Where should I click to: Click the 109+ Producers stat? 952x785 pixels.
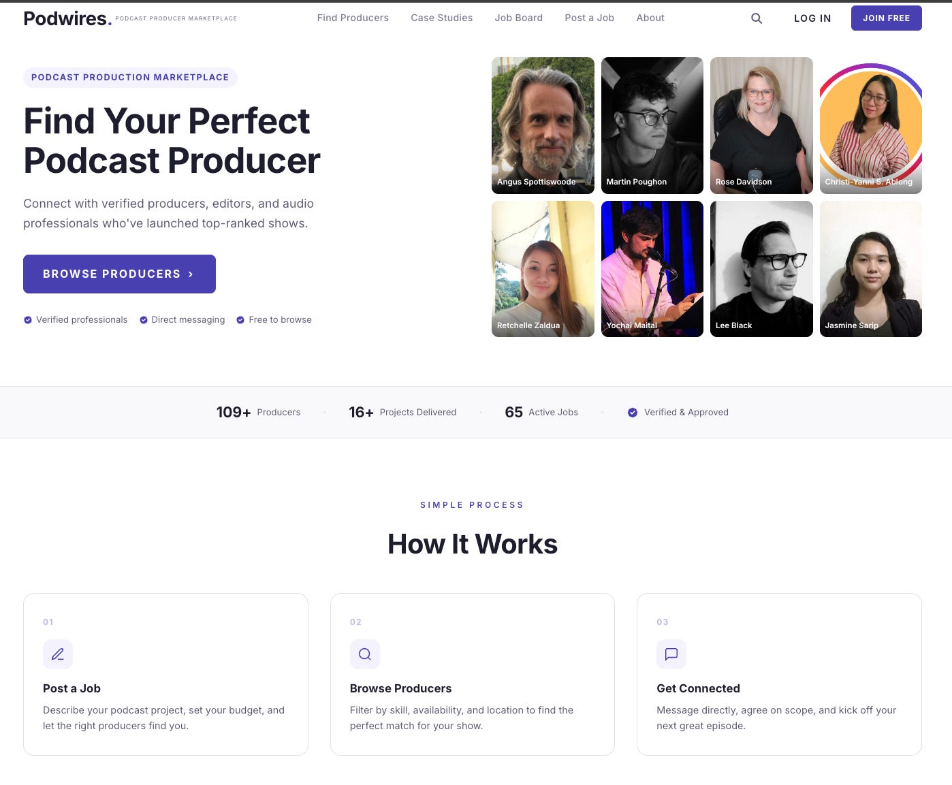point(258,413)
